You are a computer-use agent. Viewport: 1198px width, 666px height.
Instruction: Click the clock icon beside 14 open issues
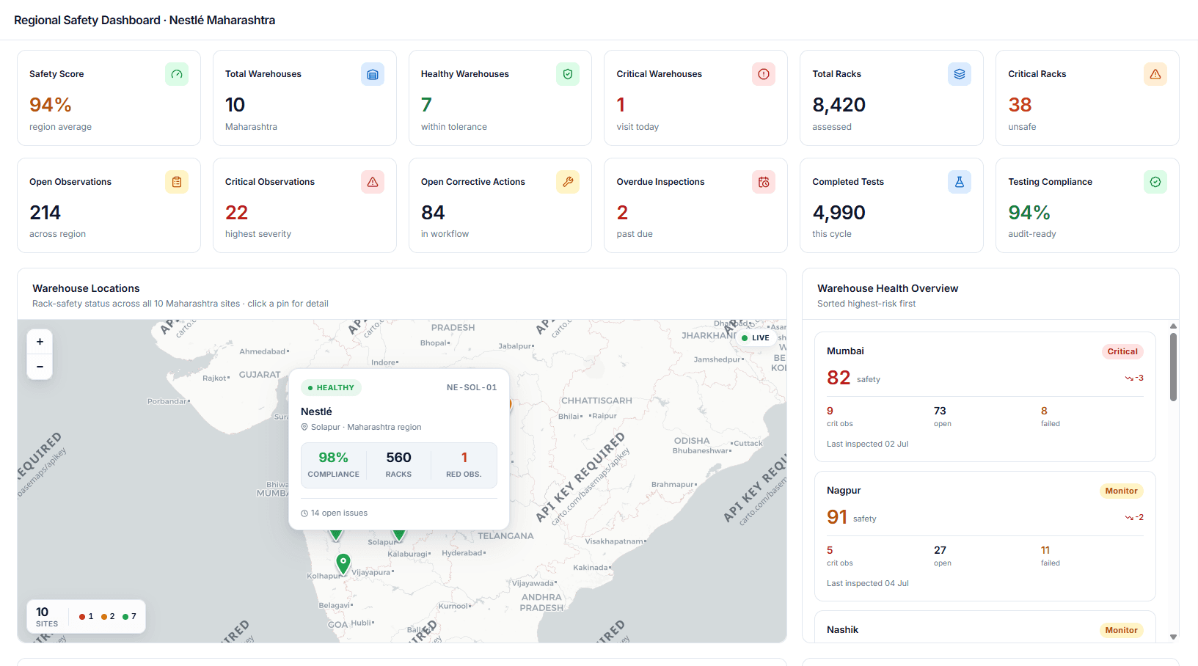(304, 513)
